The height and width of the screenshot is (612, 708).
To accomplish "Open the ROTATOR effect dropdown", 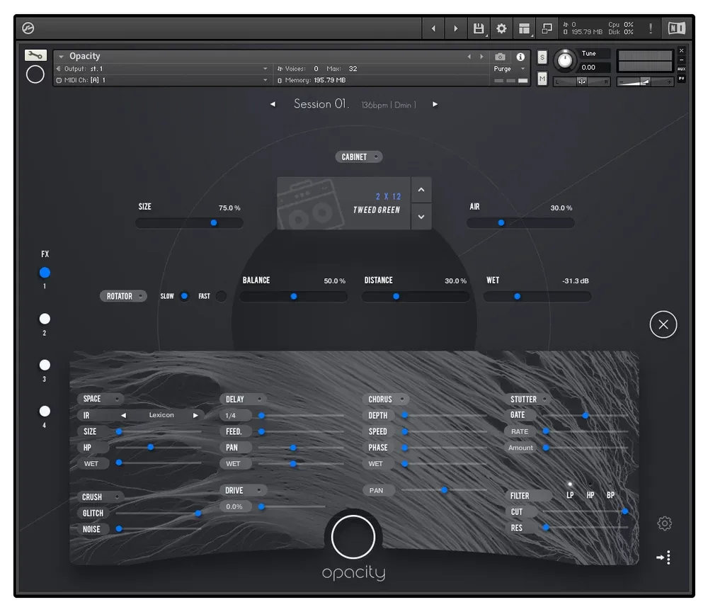I will point(123,296).
